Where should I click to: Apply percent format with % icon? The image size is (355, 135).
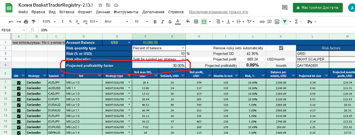point(70,21)
